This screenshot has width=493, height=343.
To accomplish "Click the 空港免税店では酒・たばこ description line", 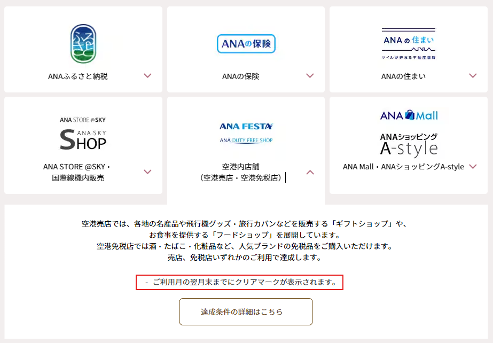I will coord(245,246).
